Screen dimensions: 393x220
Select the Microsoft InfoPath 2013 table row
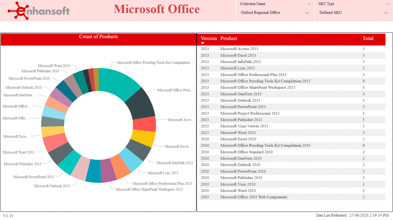pos(292,62)
